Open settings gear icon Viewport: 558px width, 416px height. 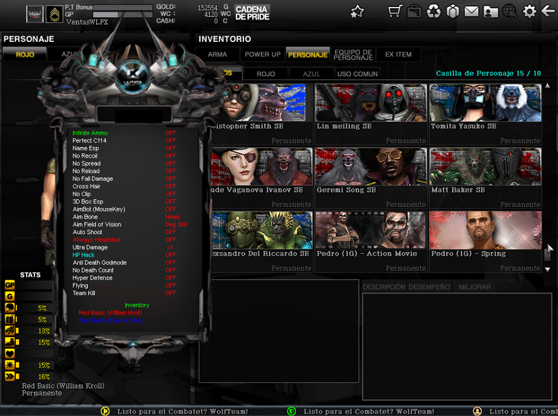(529, 12)
